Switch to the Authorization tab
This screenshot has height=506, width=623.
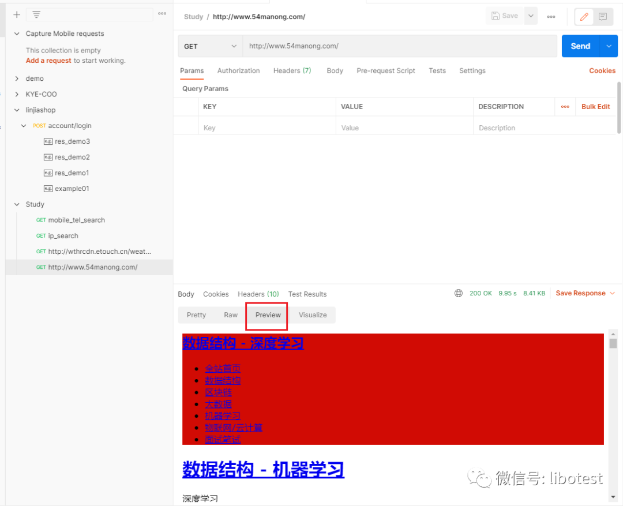coord(238,70)
